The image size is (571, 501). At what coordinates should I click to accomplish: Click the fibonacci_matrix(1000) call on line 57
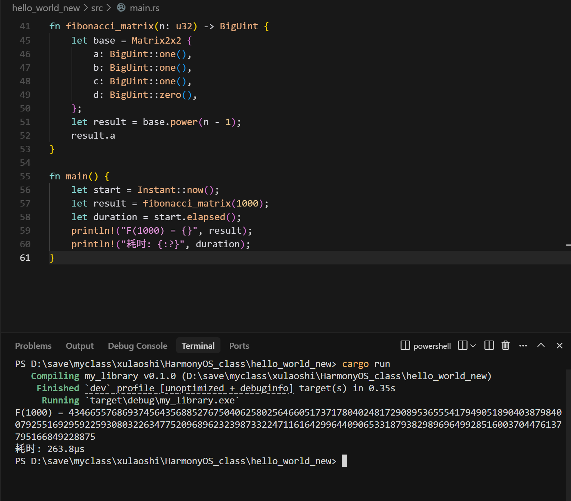click(203, 203)
